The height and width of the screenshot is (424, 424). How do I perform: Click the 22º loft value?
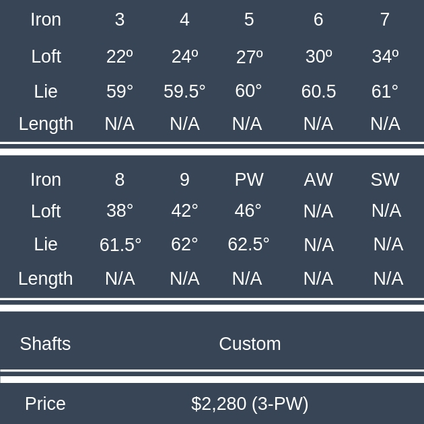[x=120, y=57]
